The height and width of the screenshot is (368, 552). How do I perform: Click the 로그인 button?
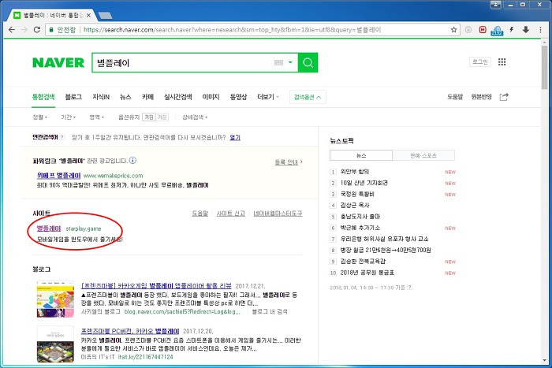click(x=479, y=62)
